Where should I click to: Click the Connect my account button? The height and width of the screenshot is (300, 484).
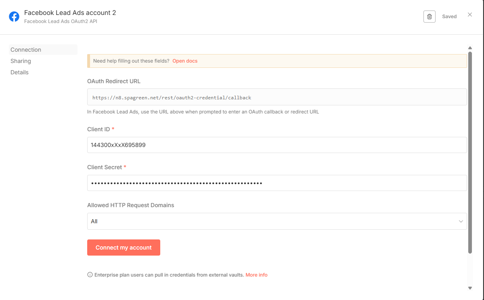(124, 248)
